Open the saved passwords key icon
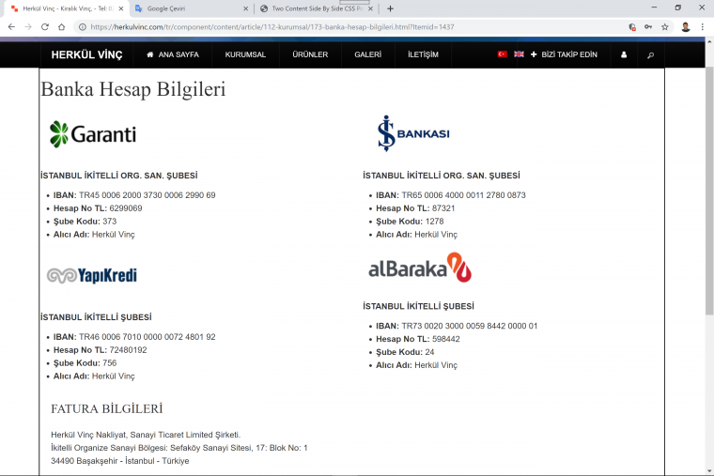Image resolution: width=714 pixels, height=476 pixels. coord(648,27)
